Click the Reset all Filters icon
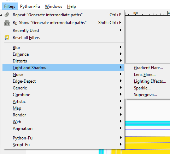The image size is (170, 154). pos(7,38)
